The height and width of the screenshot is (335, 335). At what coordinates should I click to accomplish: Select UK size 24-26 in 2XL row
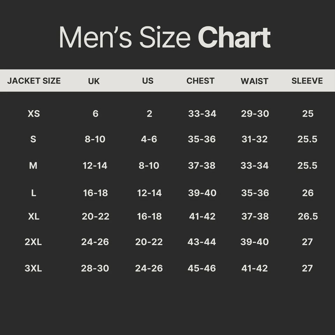point(95,242)
